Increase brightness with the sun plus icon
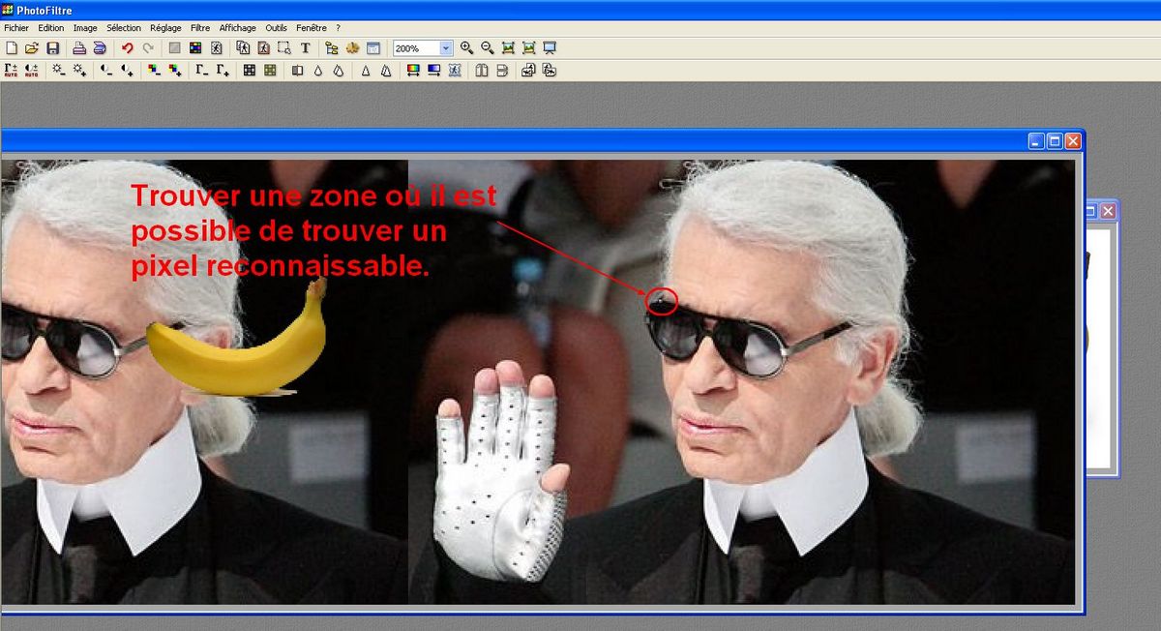This screenshot has height=631, width=1161. point(79,70)
